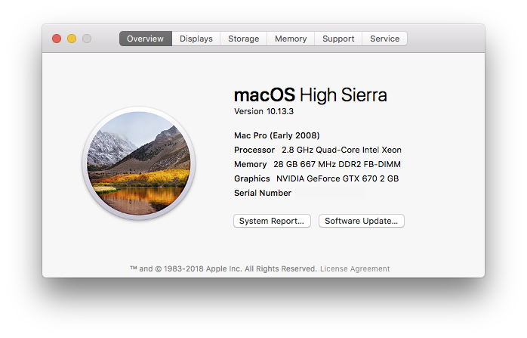Select the Version 10.13.3 text

coord(263,111)
